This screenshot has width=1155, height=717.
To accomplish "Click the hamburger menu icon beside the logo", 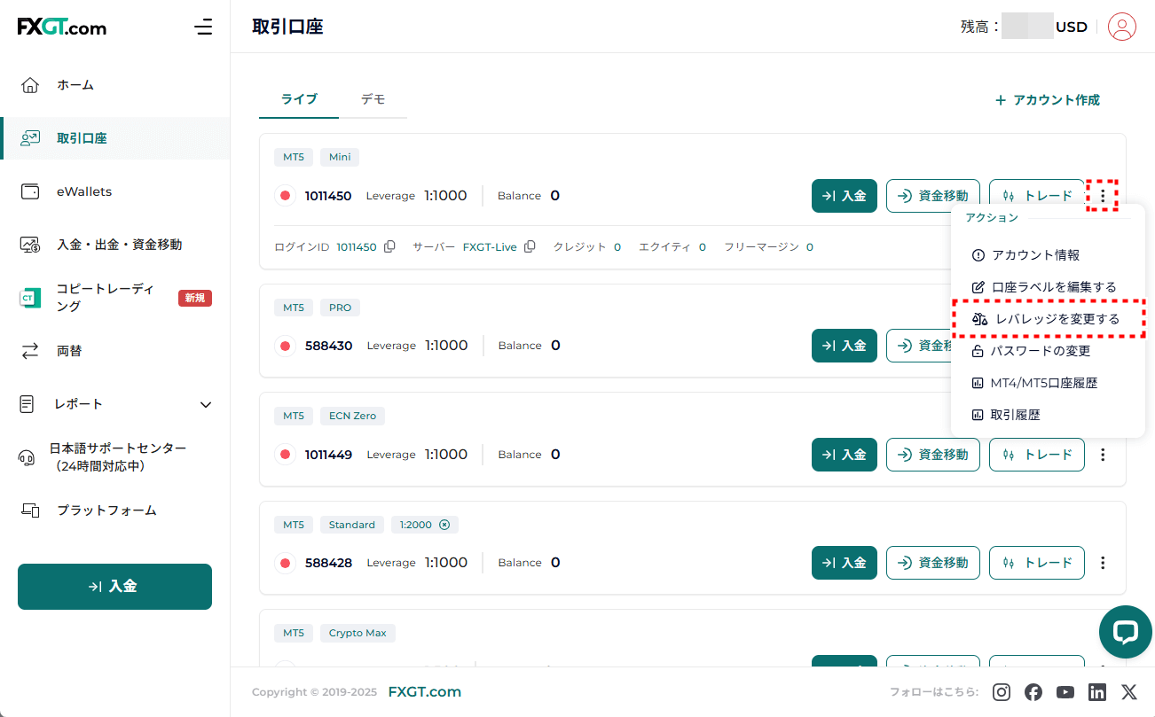I will (x=203, y=27).
